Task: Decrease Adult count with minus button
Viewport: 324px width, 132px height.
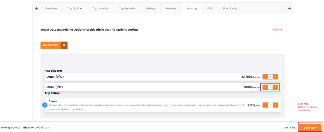Action: tap(265, 77)
